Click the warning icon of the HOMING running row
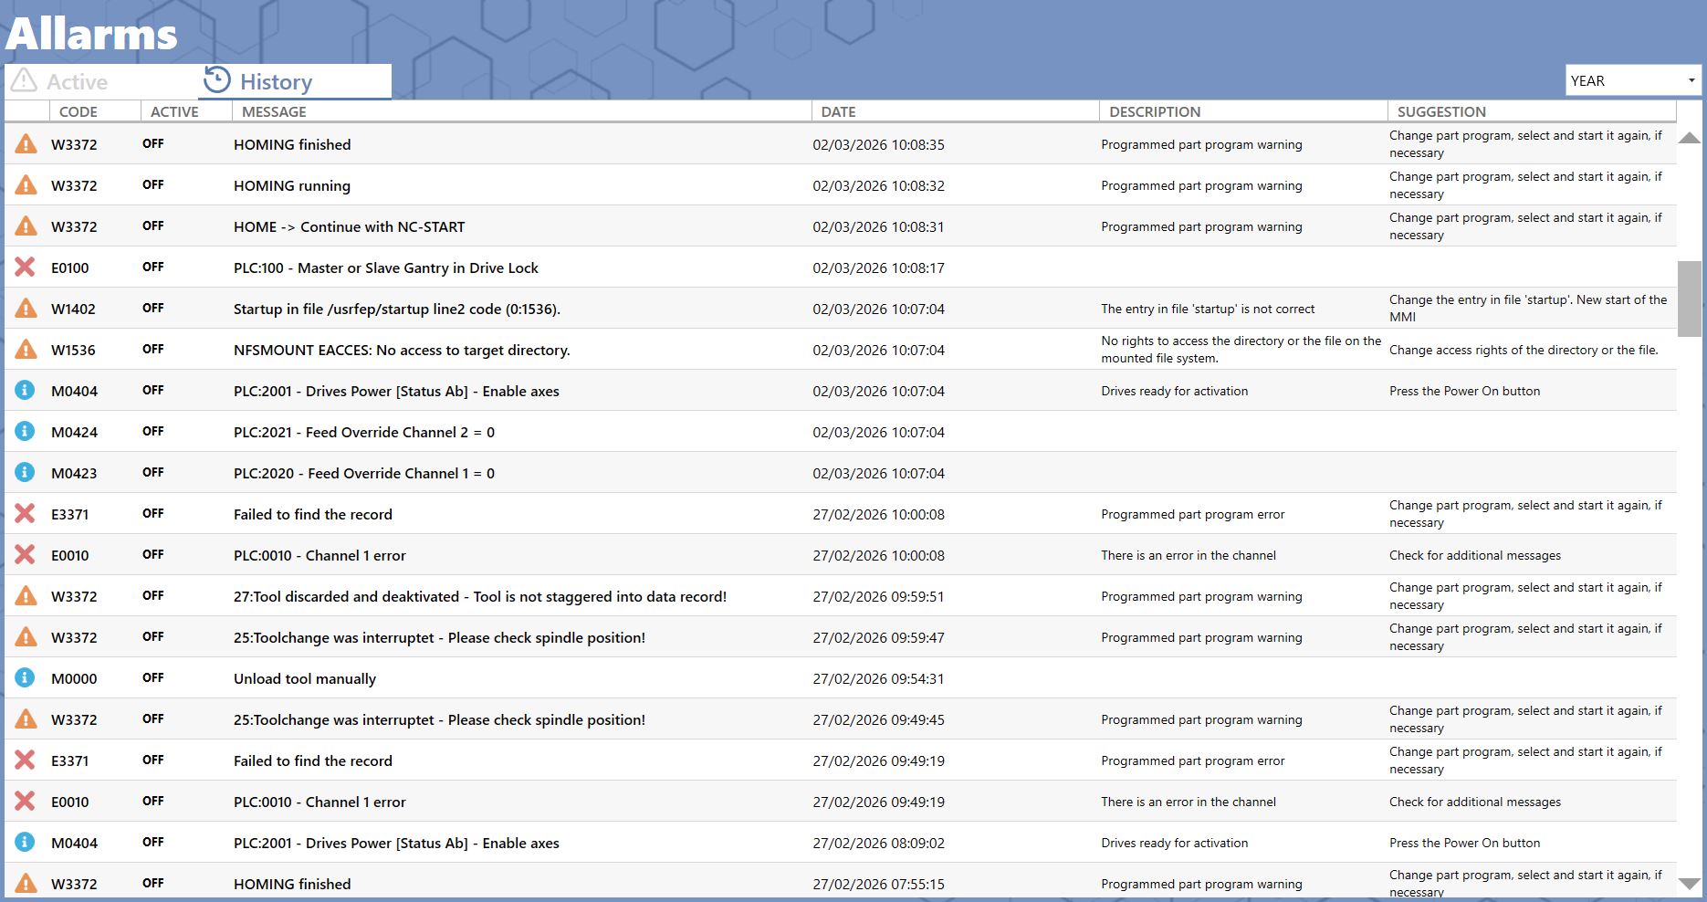 pos(26,185)
